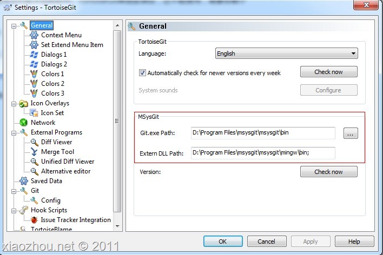This screenshot has width=383, height=255.
Task: Click into the Extern DLL Path field
Action: click(263, 153)
